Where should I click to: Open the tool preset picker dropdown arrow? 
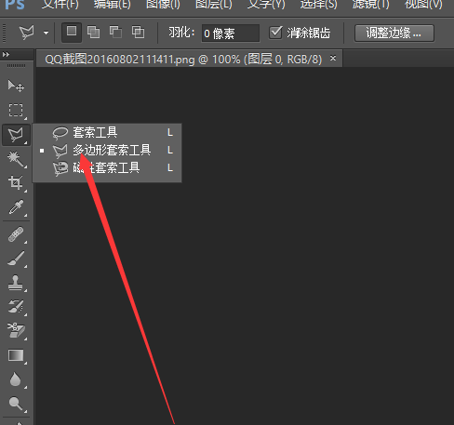pos(46,33)
